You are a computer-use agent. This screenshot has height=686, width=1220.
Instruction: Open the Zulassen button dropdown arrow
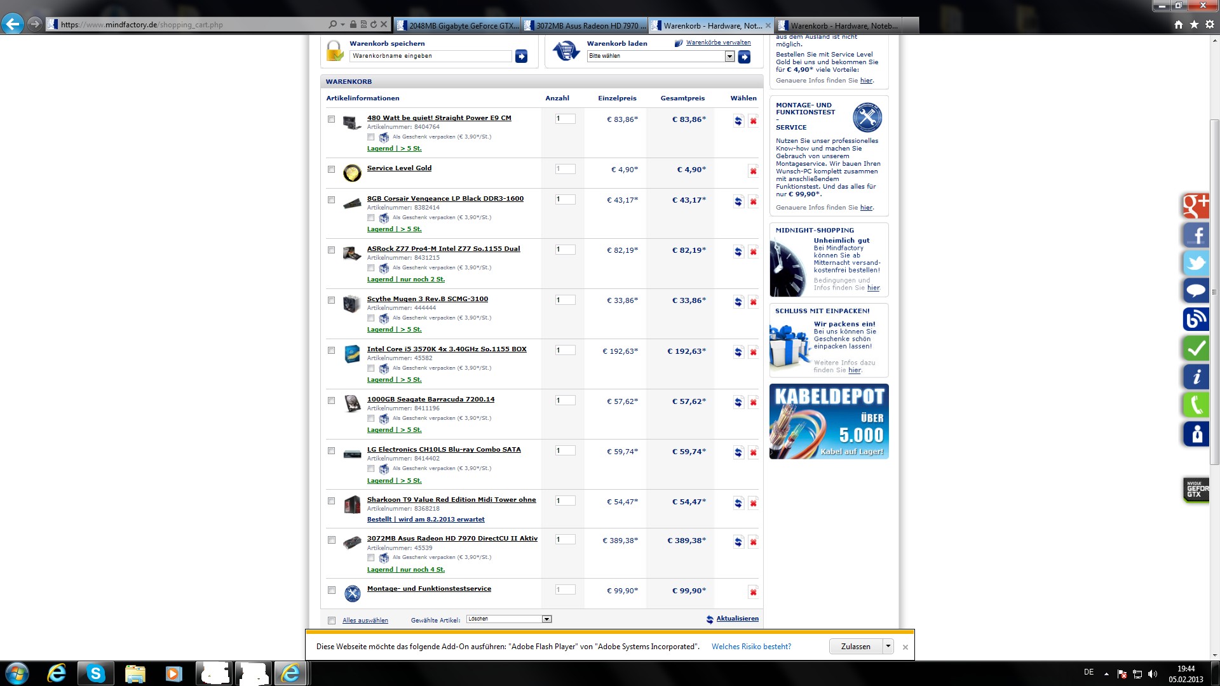point(888,647)
